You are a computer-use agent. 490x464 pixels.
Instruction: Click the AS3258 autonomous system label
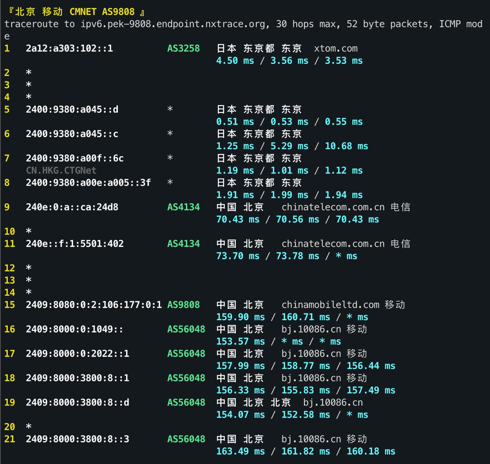(183, 48)
